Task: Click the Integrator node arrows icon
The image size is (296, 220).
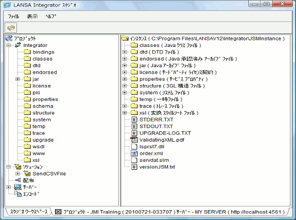Action: coord(18,45)
